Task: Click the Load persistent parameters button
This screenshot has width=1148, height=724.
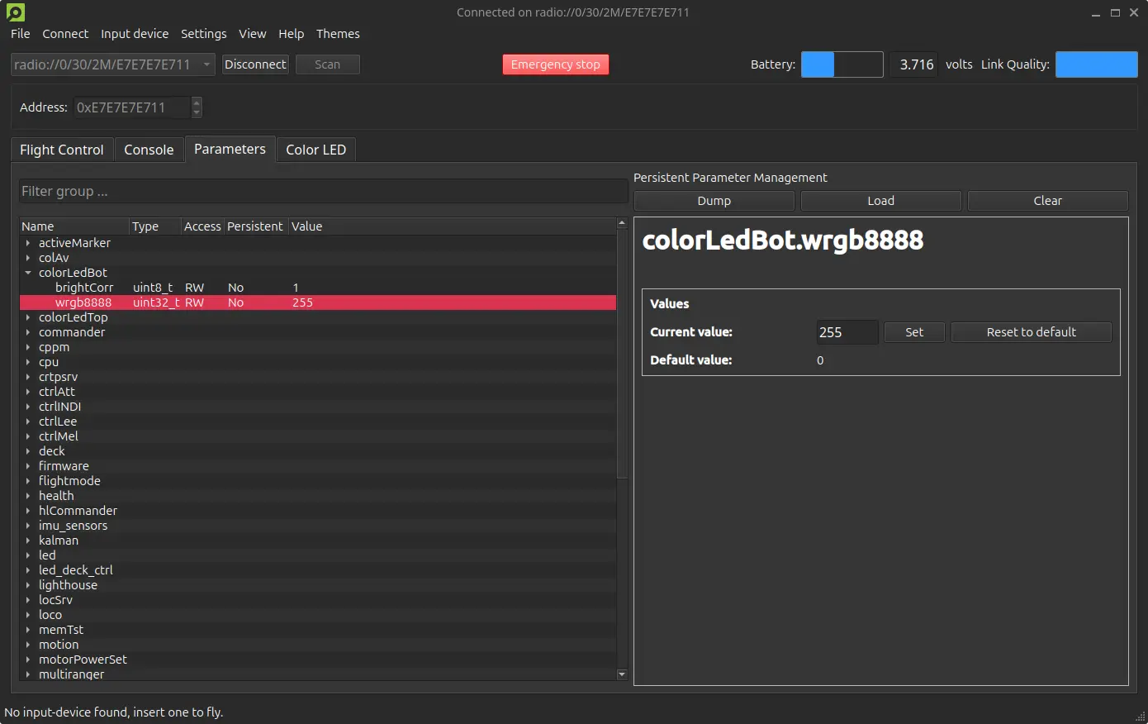Action: click(x=880, y=200)
